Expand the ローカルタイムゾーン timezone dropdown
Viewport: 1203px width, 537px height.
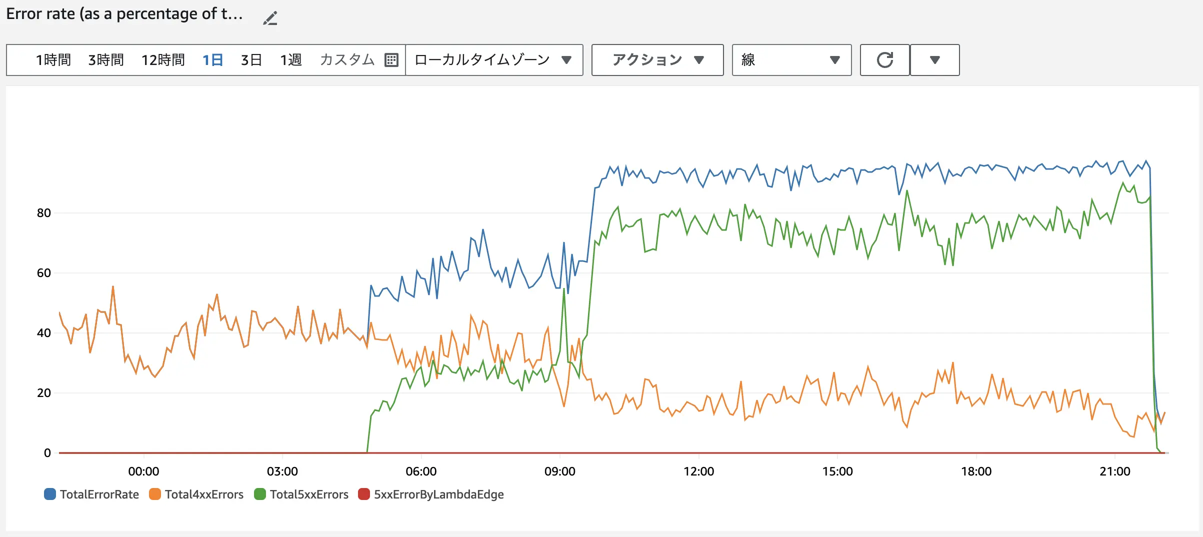pyautogui.click(x=493, y=60)
